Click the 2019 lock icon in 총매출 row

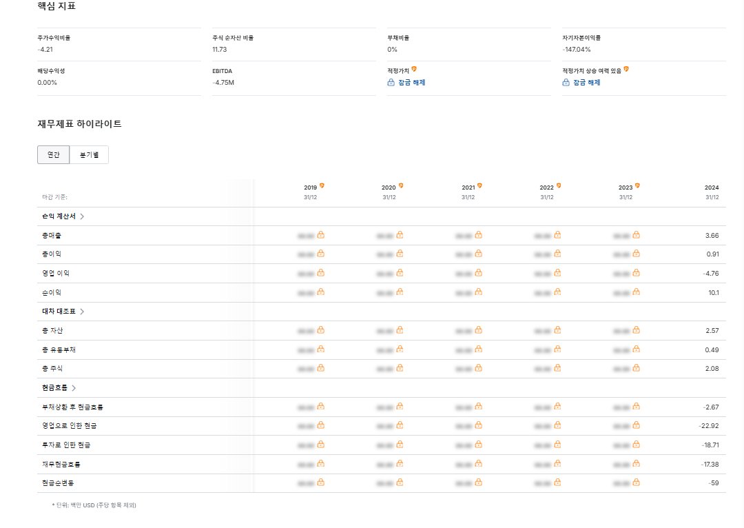point(321,234)
